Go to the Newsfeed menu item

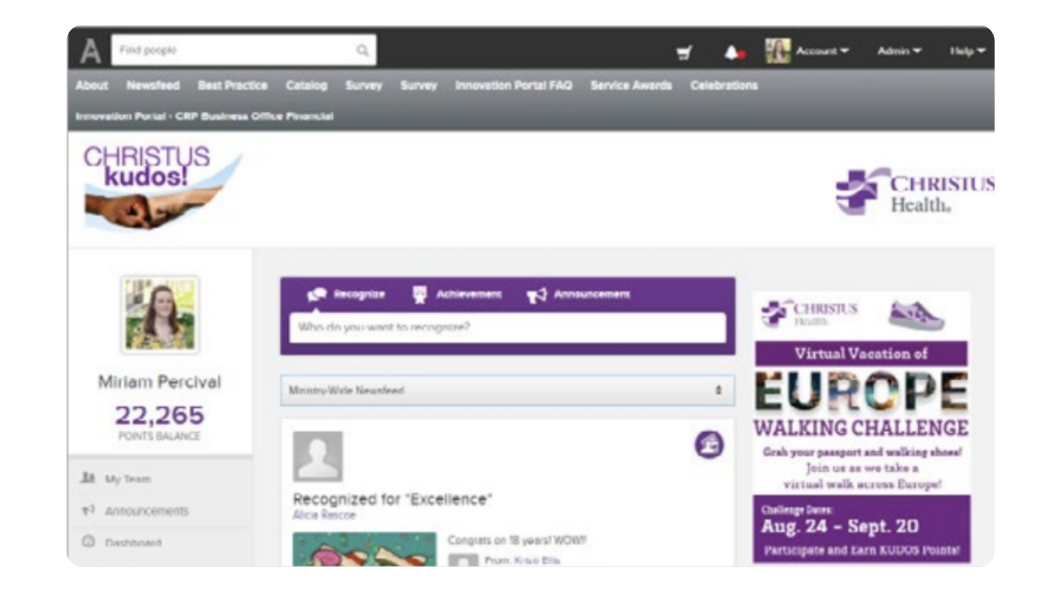click(153, 86)
